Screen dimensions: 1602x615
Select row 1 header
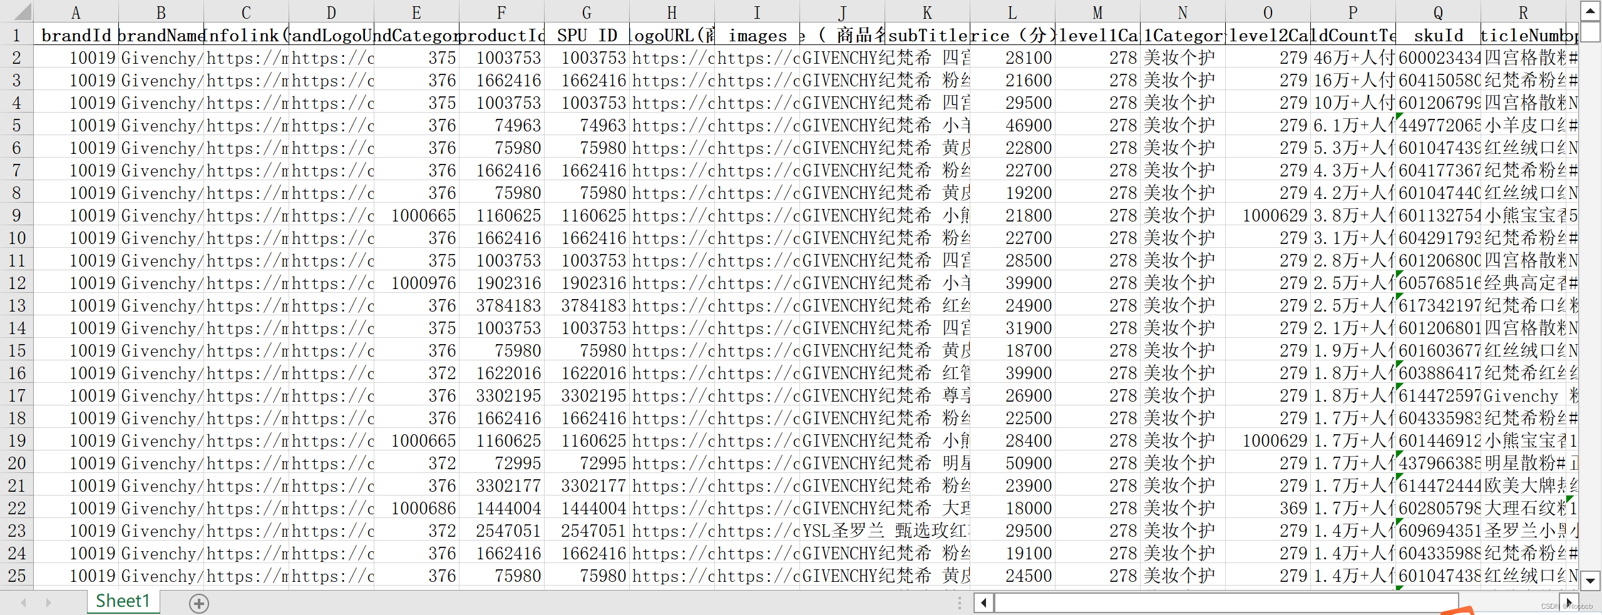(16, 35)
